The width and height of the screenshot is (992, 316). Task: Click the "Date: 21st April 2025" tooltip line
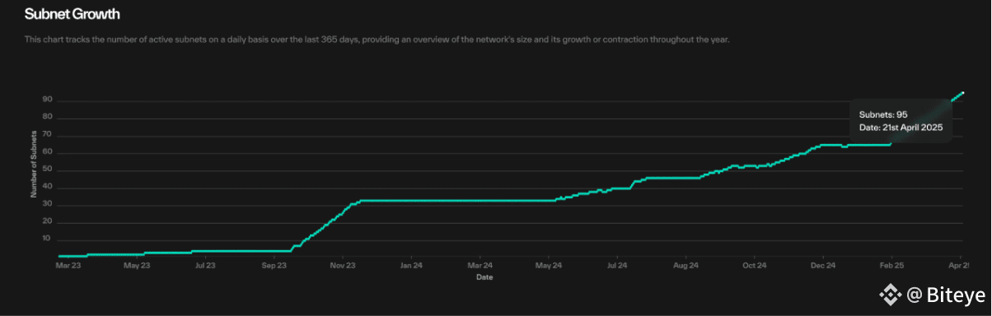pos(900,128)
